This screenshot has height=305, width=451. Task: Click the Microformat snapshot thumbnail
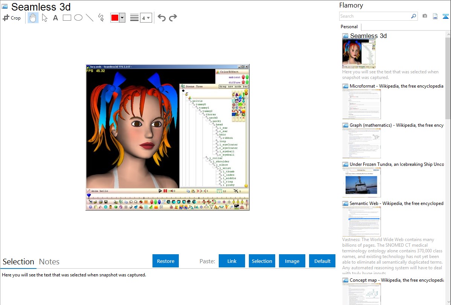361,104
